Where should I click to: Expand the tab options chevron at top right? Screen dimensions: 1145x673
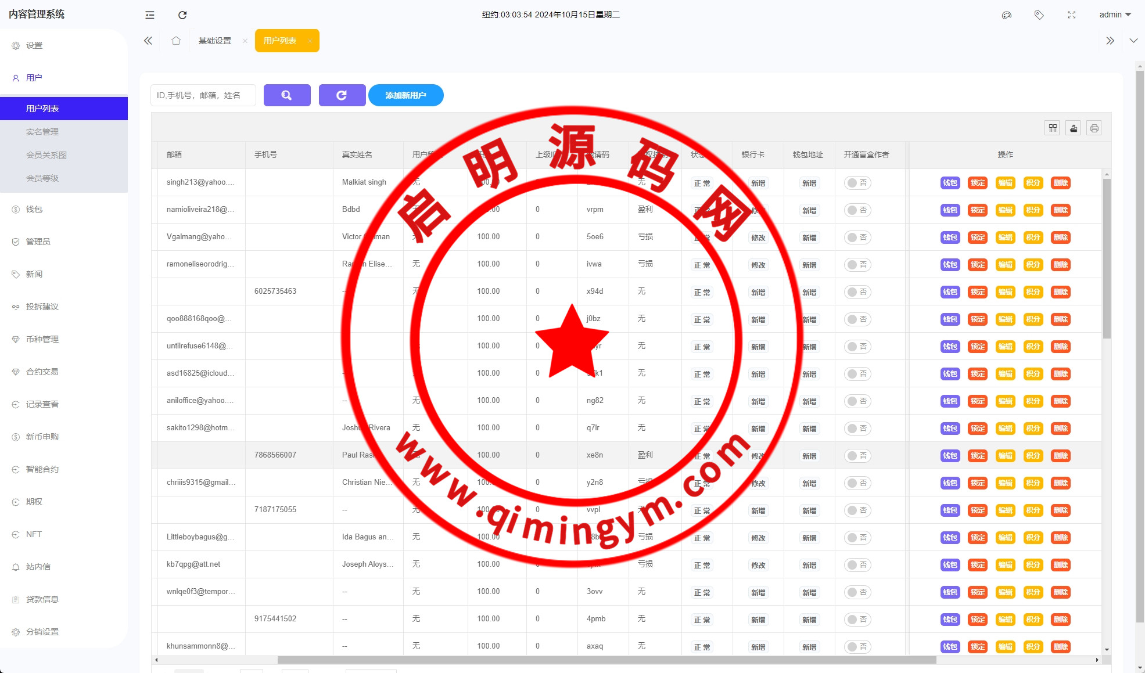tap(1133, 41)
